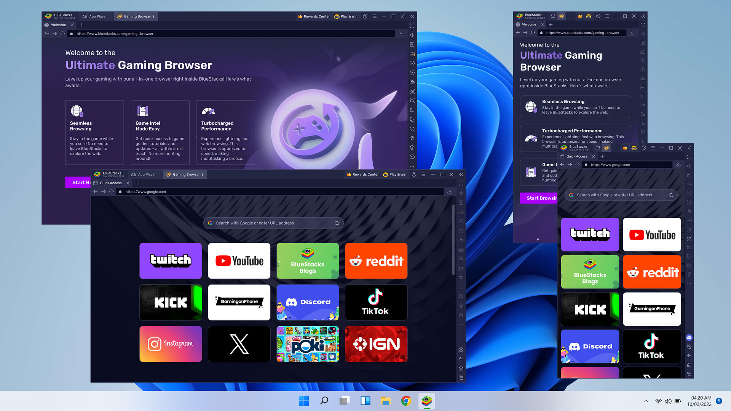This screenshot has height=411, width=731.
Task: Open the reddit tile in the center window
Action: [376, 261]
